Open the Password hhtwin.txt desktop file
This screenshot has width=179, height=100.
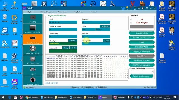coord(162,58)
